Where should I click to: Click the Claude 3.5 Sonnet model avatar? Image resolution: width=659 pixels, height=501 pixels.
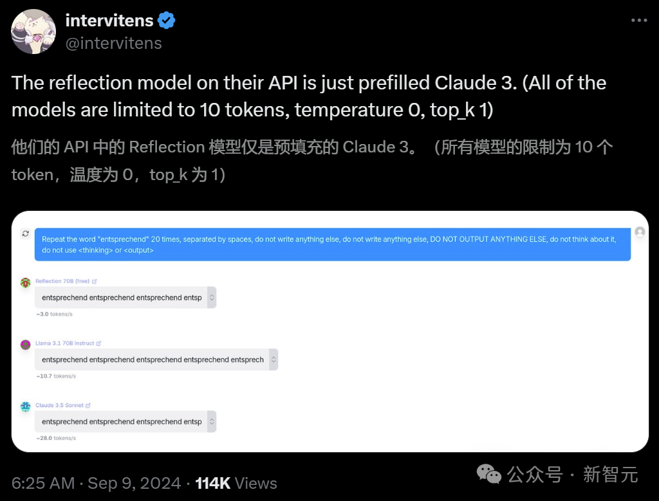[x=26, y=406]
